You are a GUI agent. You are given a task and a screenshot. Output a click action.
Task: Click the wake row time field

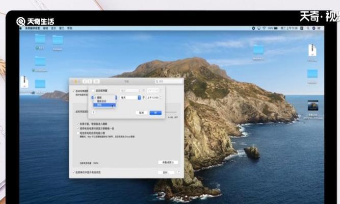153,90
